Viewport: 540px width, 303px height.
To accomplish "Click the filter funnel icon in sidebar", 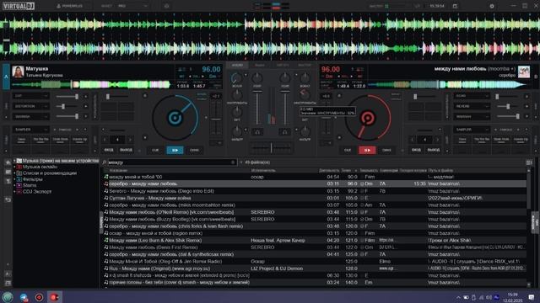I will [8, 182].
